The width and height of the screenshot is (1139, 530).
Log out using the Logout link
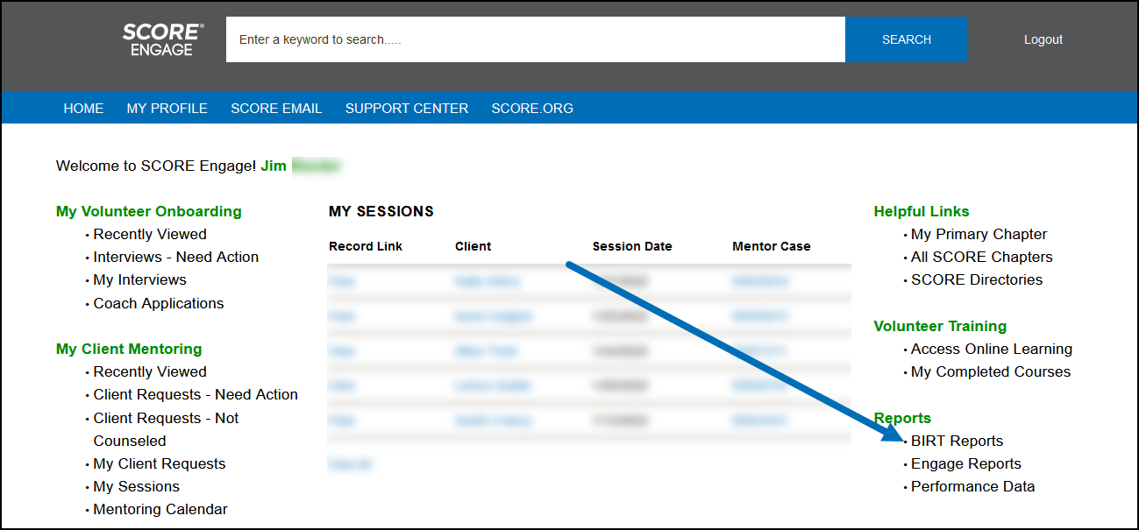click(1043, 39)
